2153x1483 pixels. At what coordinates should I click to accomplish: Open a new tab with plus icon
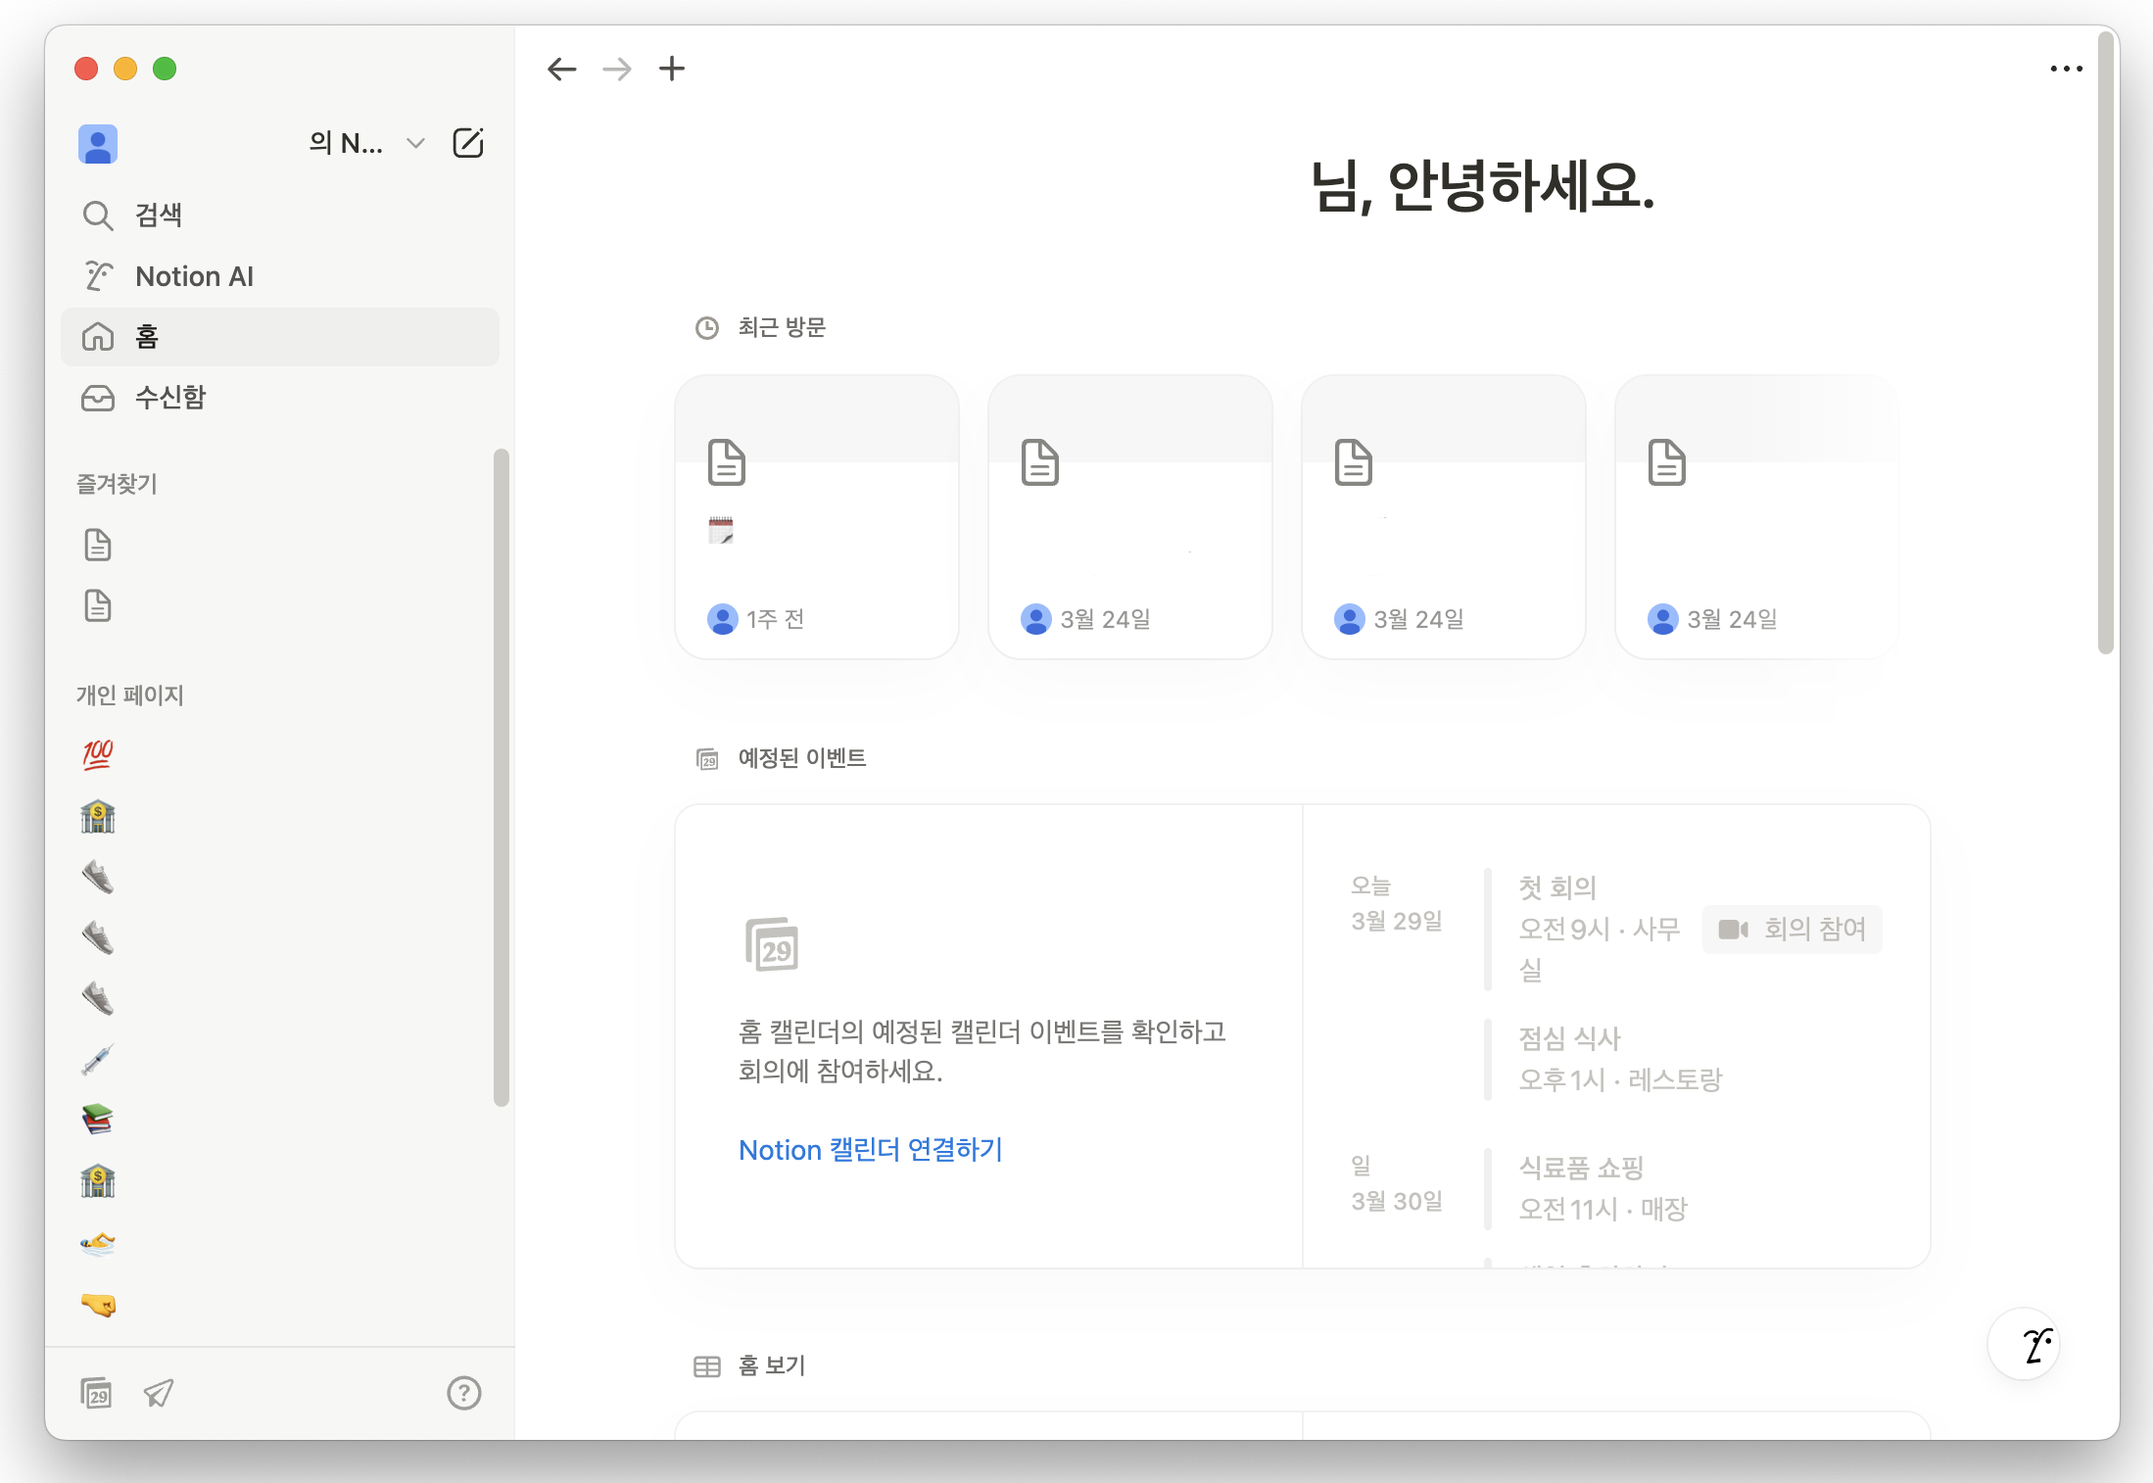(x=672, y=69)
